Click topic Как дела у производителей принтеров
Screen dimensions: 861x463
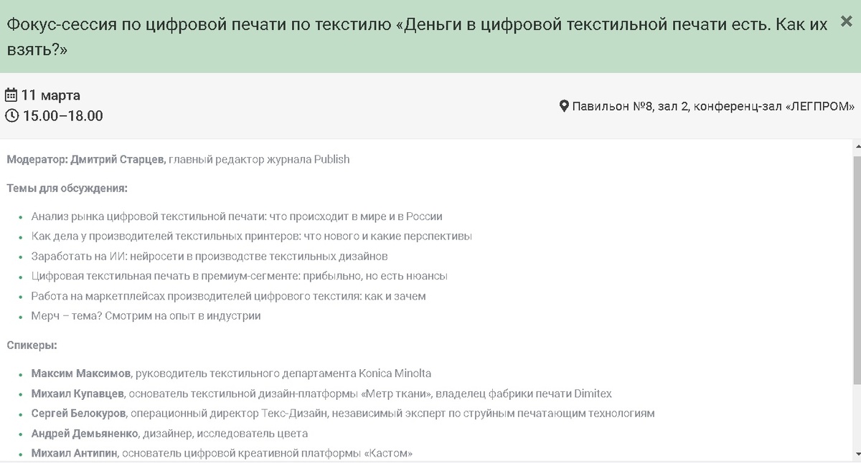pyautogui.click(x=251, y=236)
